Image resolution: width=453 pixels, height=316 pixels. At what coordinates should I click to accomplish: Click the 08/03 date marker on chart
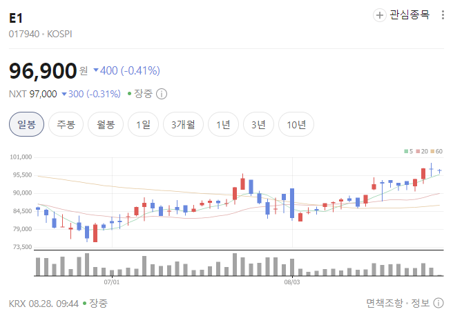click(292, 282)
